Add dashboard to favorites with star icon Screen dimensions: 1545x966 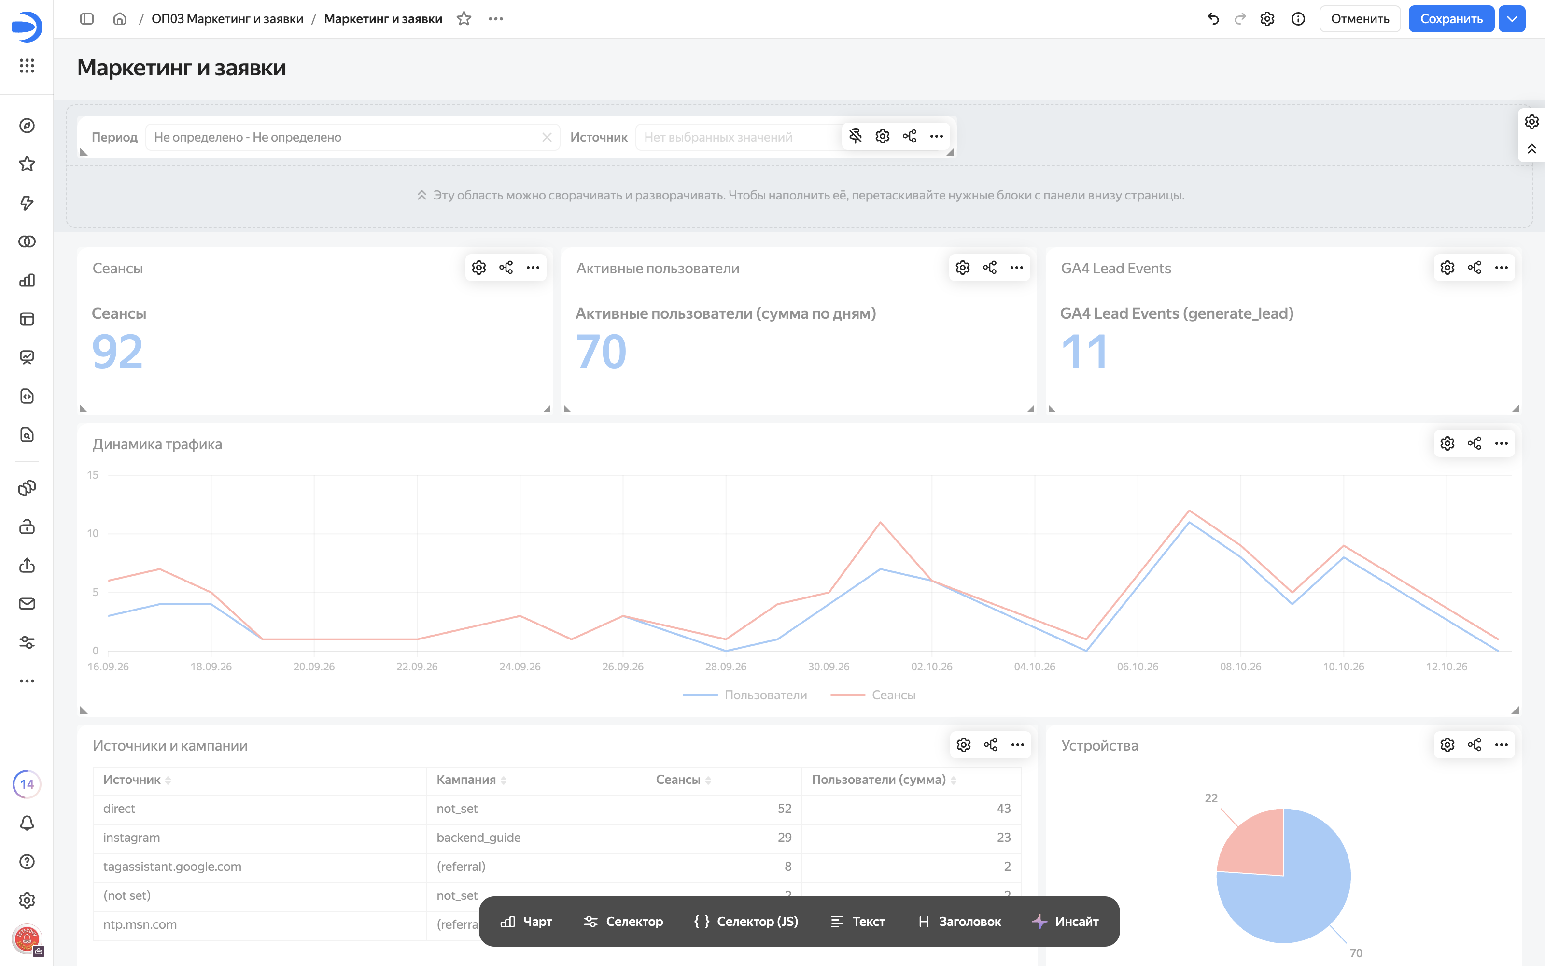pyautogui.click(x=464, y=18)
